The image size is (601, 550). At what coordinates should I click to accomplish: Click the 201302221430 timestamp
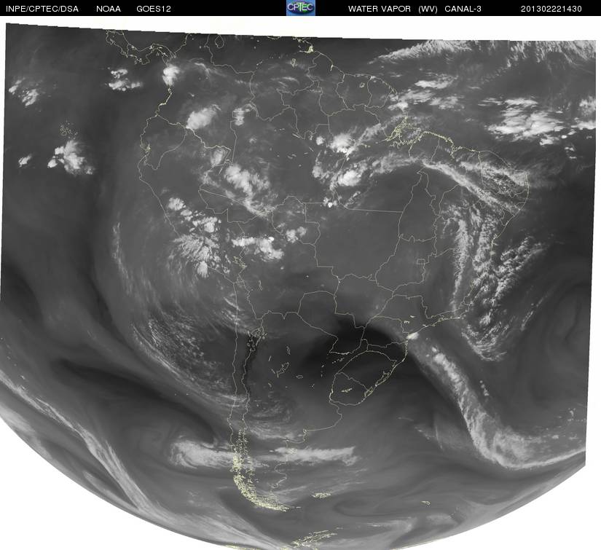(x=551, y=9)
